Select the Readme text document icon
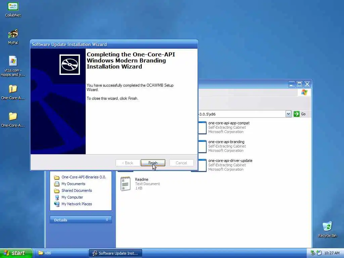Image resolution: width=344 pixels, height=258 pixels. pyautogui.click(x=125, y=184)
